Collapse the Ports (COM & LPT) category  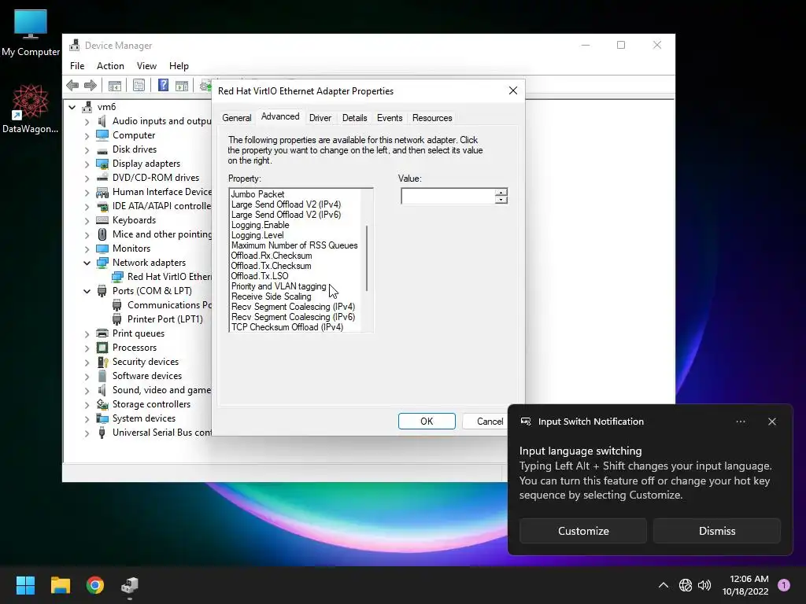pos(87,291)
